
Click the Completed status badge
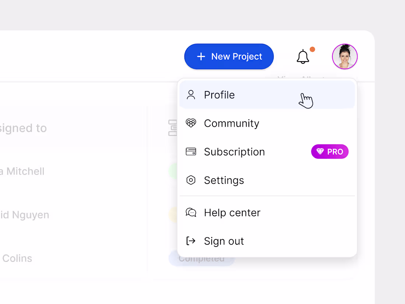click(x=202, y=258)
